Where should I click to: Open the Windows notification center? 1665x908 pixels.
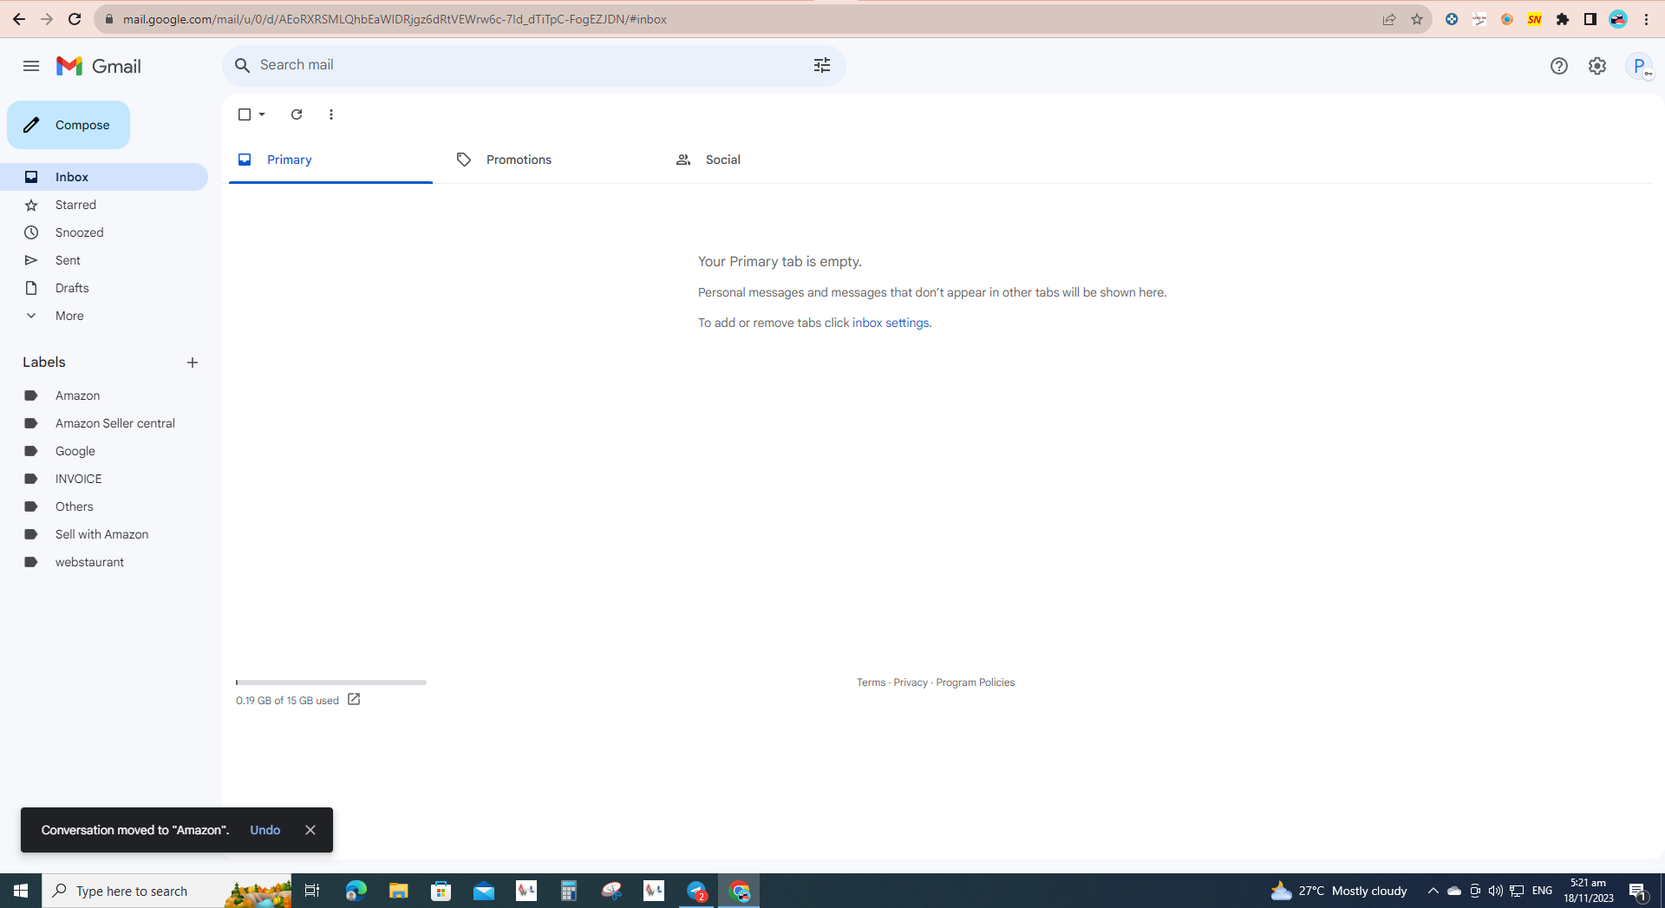pyautogui.click(x=1638, y=891)
